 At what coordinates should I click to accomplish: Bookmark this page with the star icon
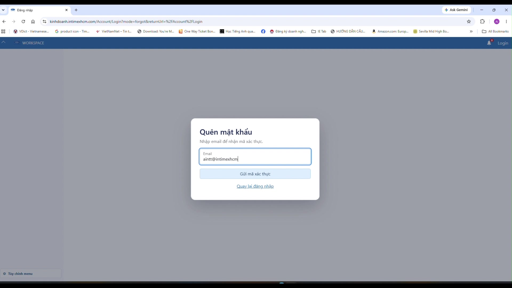click(x=469, y=22)
